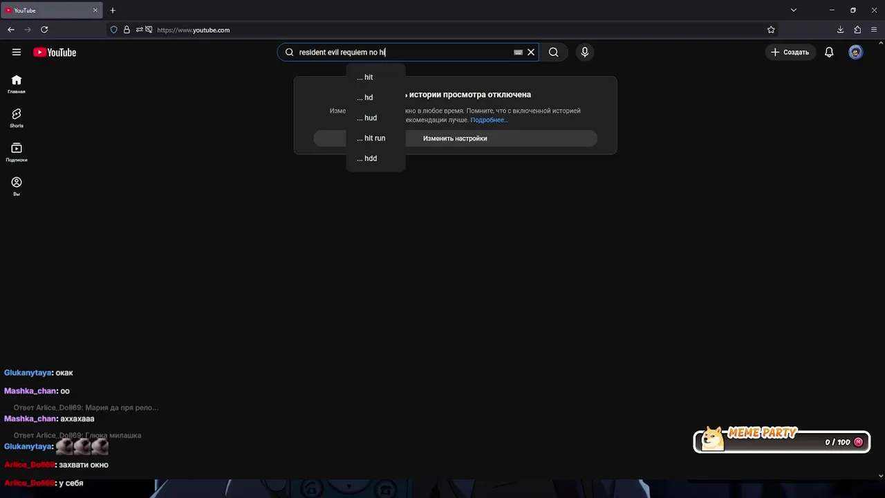The height and width of the screenshot is (498, 885).
Task: Open the account avatar menu
Action: pyautogui.click(x=856, y=52)
